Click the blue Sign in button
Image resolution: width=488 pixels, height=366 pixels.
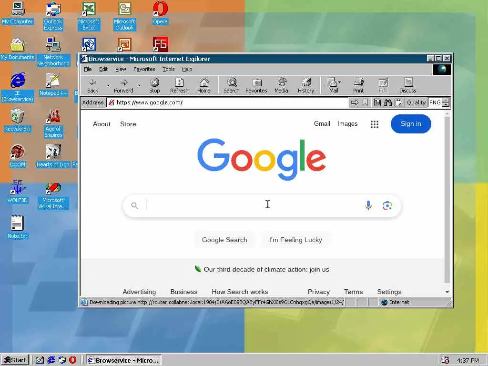(x=411, y=124)
